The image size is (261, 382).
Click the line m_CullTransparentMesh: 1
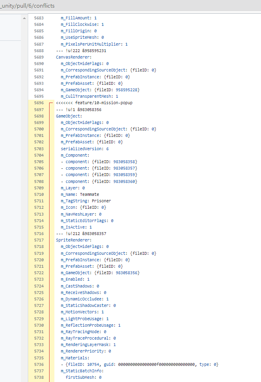click(89, 96)
